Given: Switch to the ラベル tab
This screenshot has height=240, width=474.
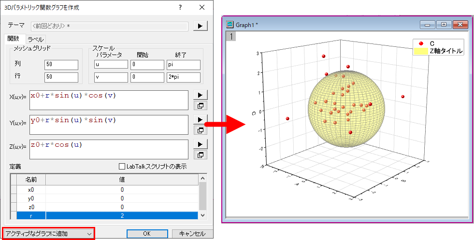Looking at the screenshot, I should pyautogui.click(x=36, y=39).
